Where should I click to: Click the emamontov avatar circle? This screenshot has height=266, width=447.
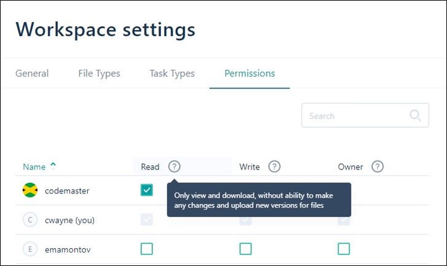pyautogui.click(x=30, y=249)
